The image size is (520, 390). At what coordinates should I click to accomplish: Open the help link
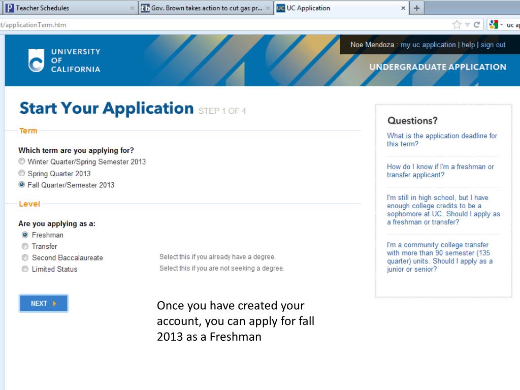pyautogui.click(x=468, y=45)
